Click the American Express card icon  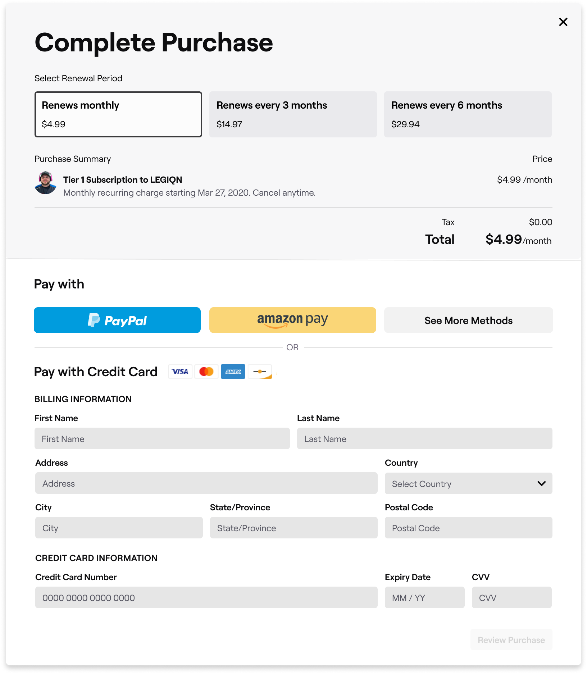pyautogui.click(x=233, y=372)
